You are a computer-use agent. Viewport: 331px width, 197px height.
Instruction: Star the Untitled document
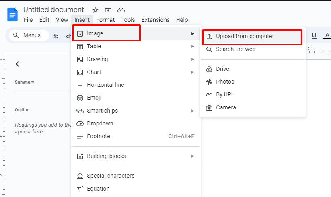[95, 10]
